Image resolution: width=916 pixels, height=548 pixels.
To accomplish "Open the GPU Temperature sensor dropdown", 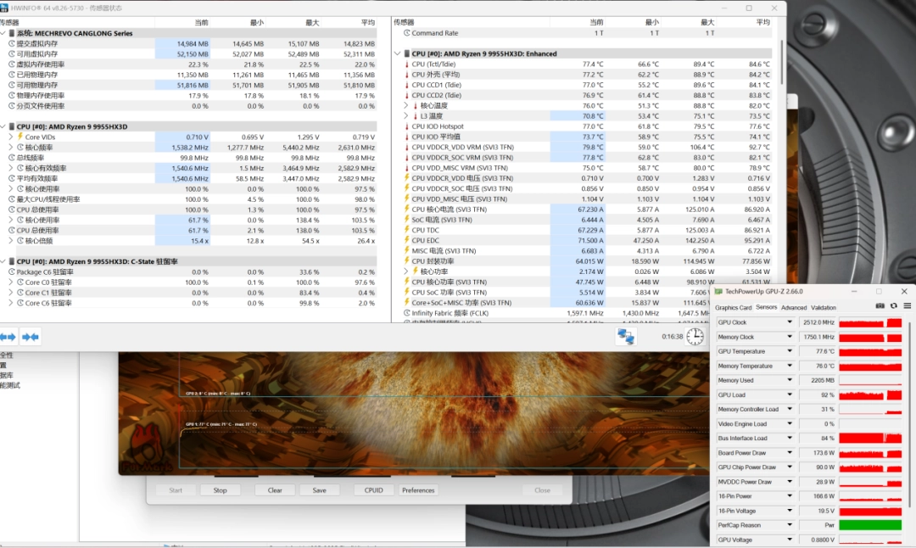I will point(790,351).
